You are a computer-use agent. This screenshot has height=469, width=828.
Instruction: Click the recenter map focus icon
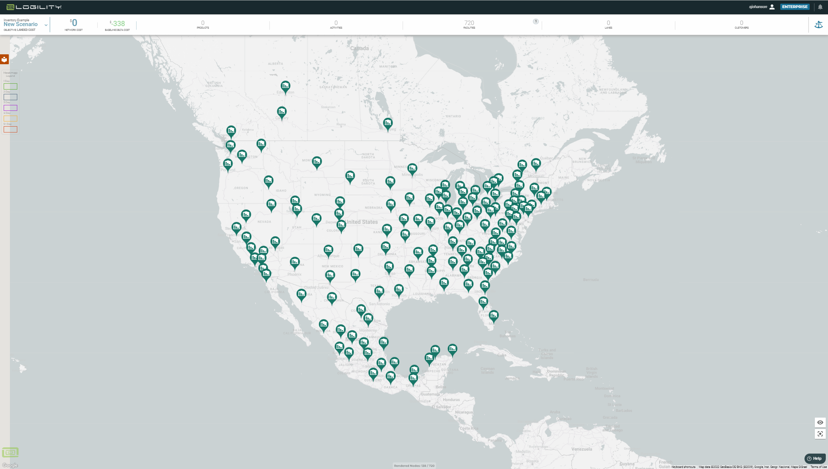pyautogui.click(x=820, y=434)
